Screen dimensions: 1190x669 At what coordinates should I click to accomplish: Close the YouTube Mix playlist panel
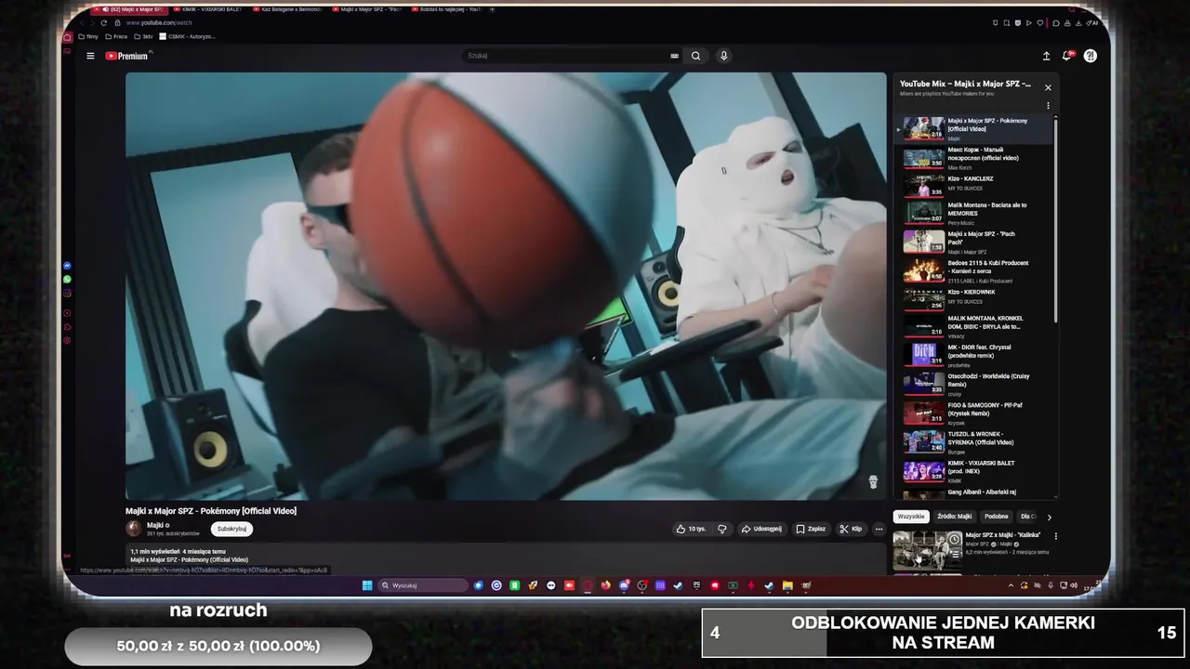1048,87
